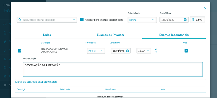Select the Exames laboratoriais tab

coord(174,35)
